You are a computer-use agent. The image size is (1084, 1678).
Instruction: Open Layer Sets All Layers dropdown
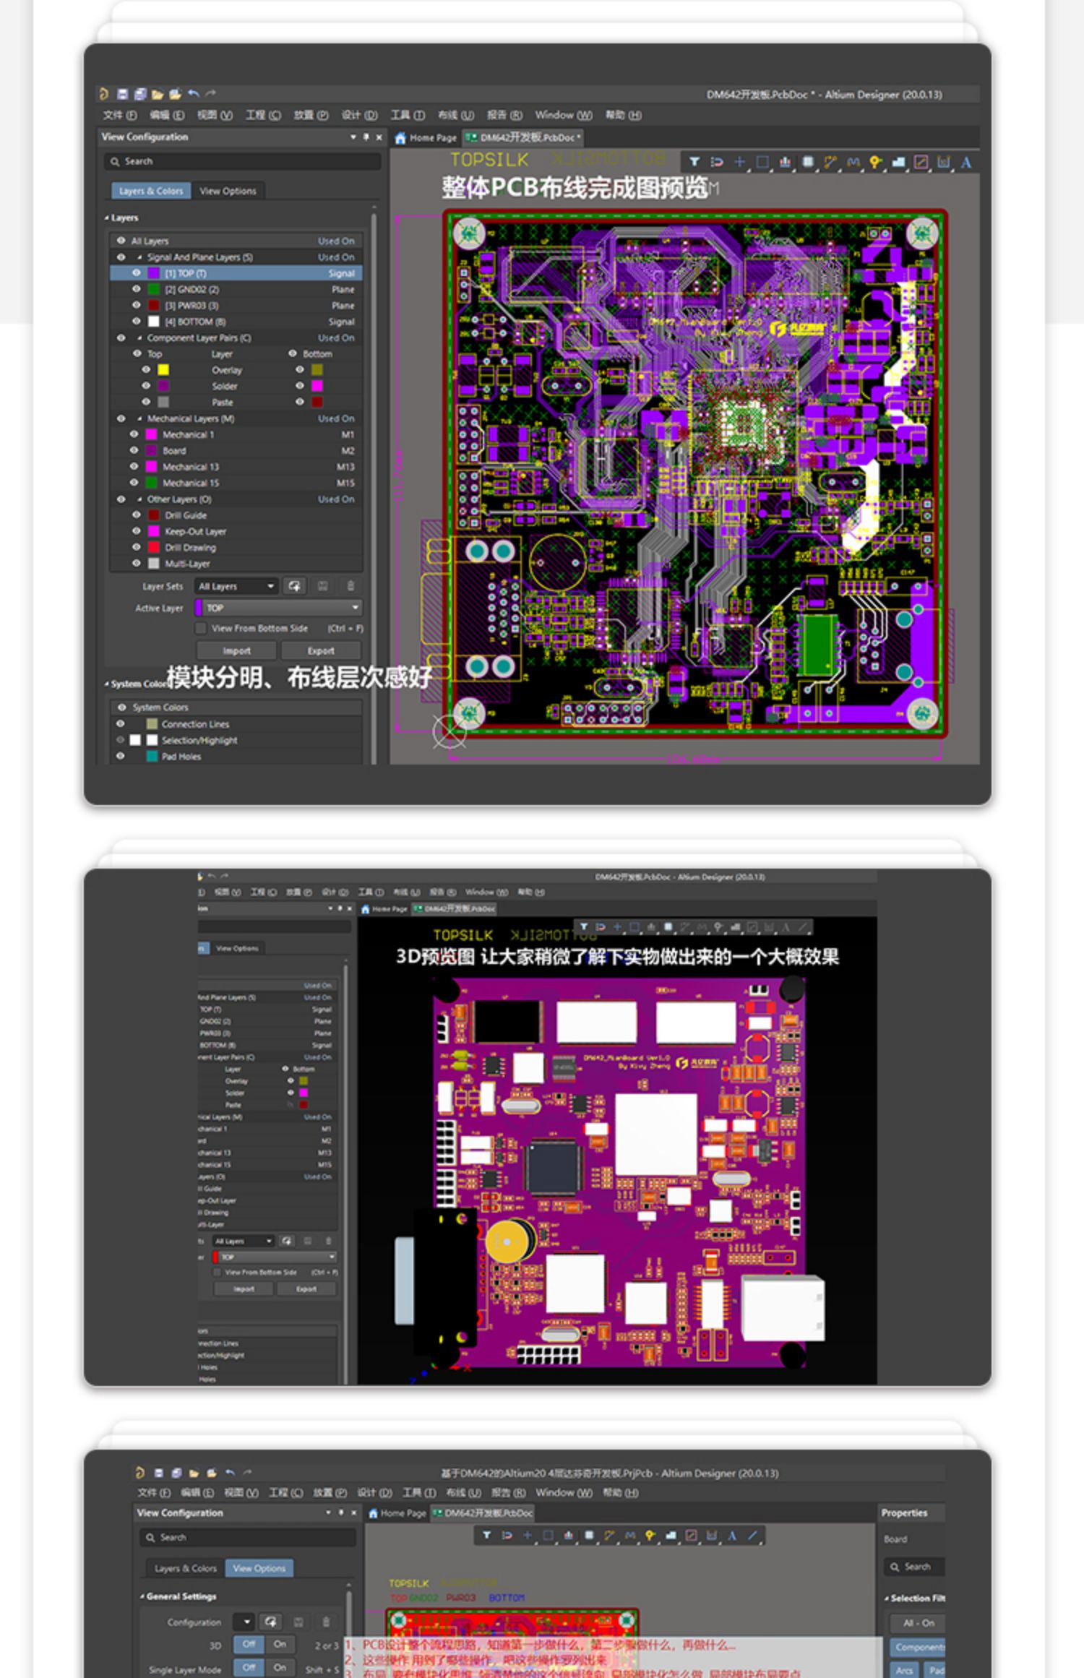click(236, 586)
